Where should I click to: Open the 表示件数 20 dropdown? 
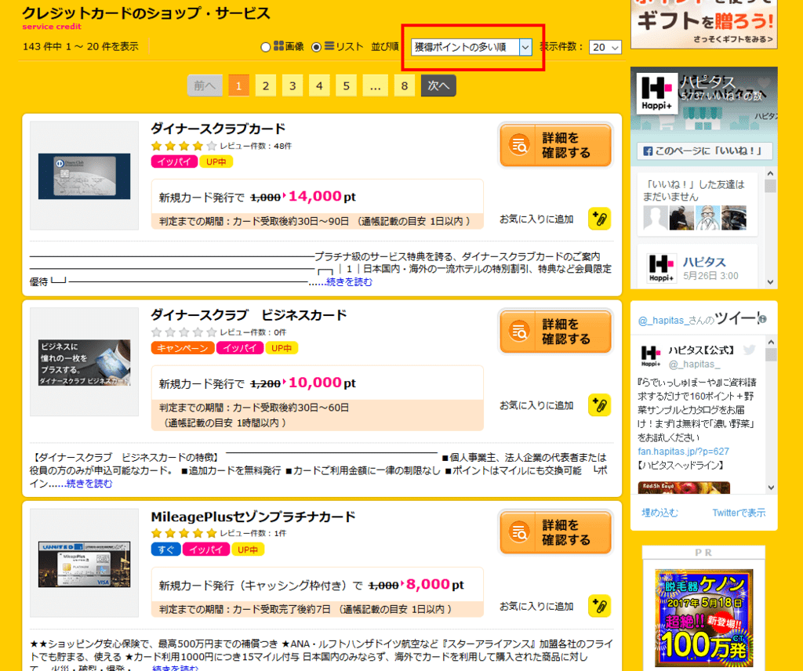[x=605, y=47]
